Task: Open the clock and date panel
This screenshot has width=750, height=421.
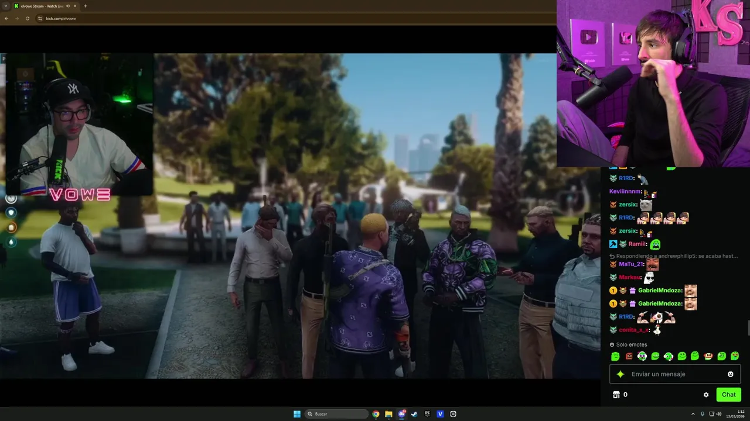Action: 736,414
